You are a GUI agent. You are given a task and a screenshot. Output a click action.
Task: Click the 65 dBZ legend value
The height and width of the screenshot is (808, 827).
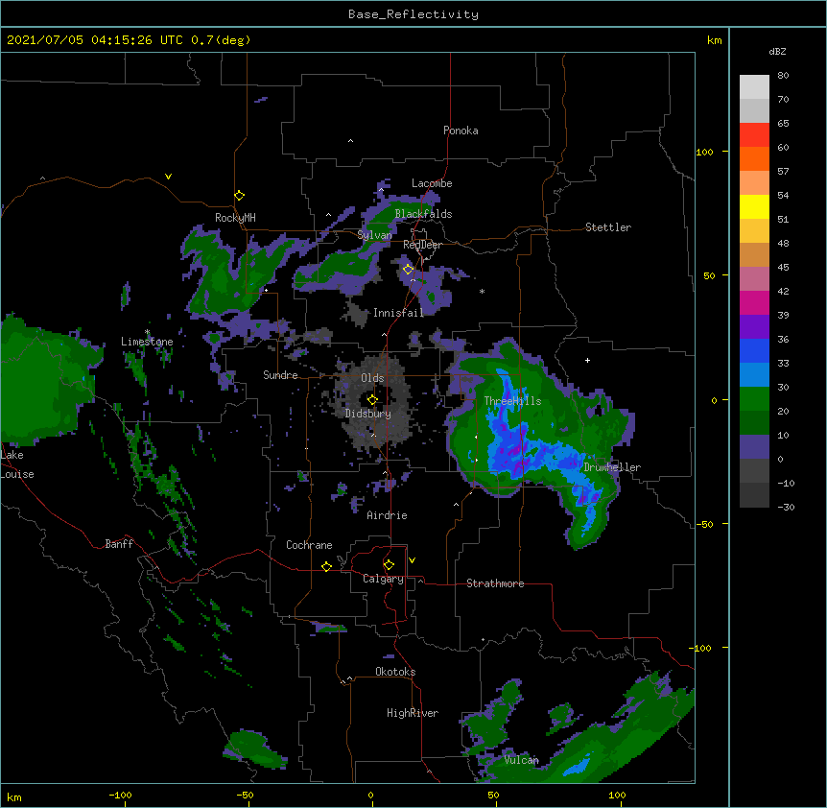pos(783,124)
